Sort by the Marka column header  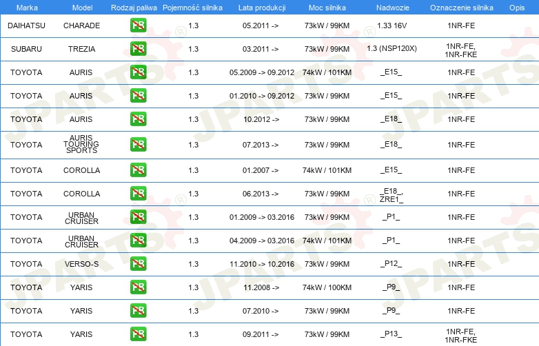click(x=27, y=8)
